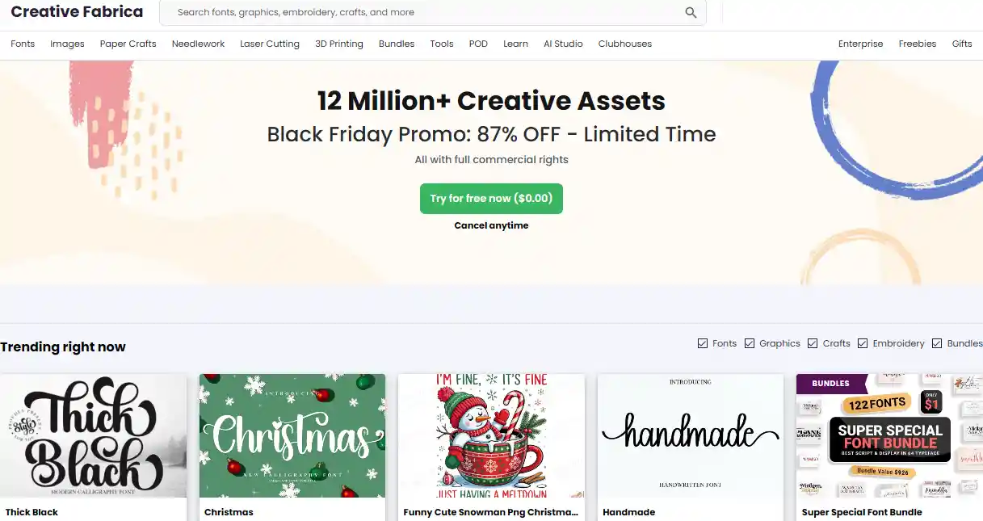This screenshot has height=521, width=983.
Task: Click the search magnifier icon
Action: (x=691, y=12)
